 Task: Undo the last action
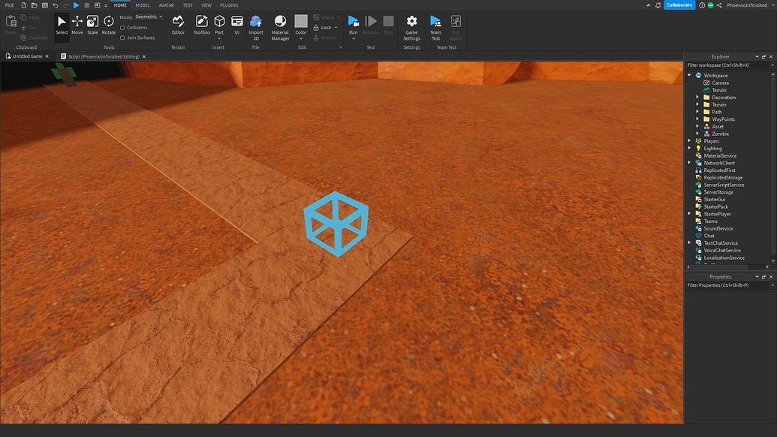(55, 5)
